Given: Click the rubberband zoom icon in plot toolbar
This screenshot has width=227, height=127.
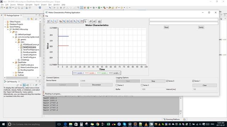Looking at the screenshot, I should coord(64,21).
